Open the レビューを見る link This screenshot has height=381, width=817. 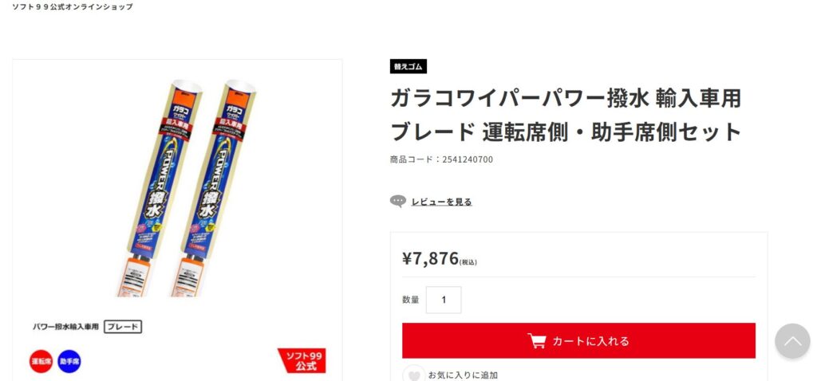tap(442, 202)
